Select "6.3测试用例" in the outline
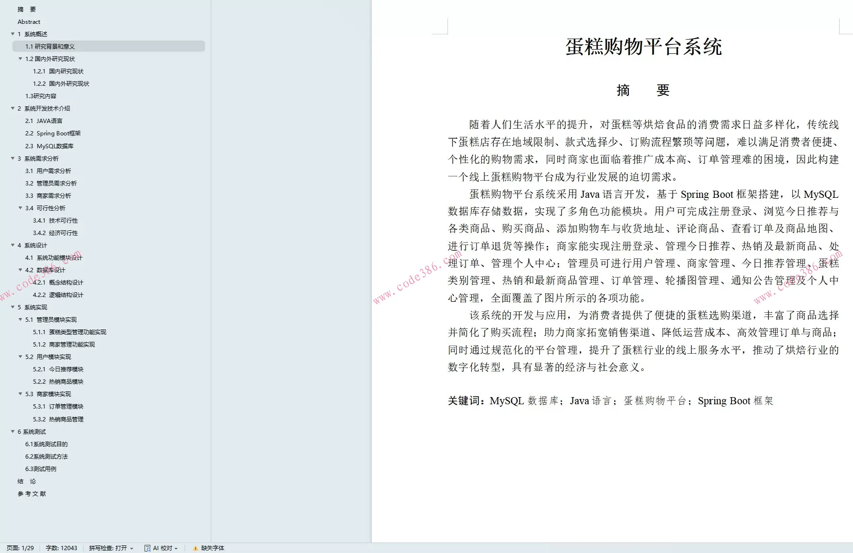 point(41,469)
